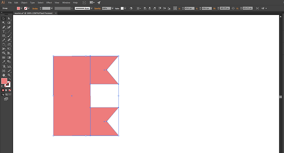Select the Zoom tool
Screen dimensions: 284x153
coord(9,75)
